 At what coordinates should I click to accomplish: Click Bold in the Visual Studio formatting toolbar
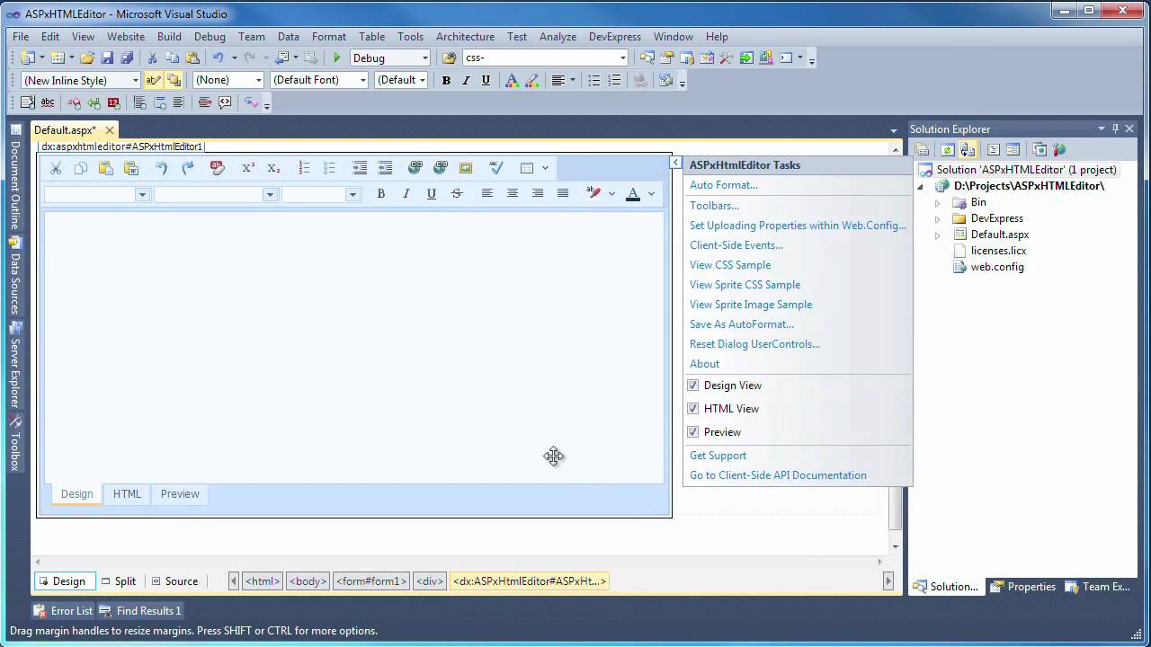point(446,80)
